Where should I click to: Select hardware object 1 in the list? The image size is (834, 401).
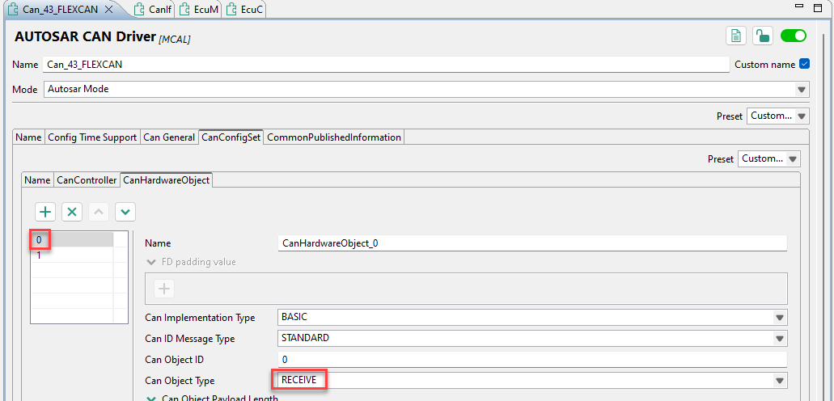pyautogui.click(x=72, y=255)
